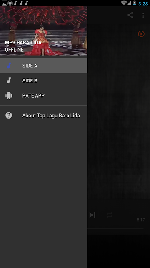The height and width of the screenshot is (268, 150).
Task: Open the SIDE B playlist
Action: tap(43, 80)
